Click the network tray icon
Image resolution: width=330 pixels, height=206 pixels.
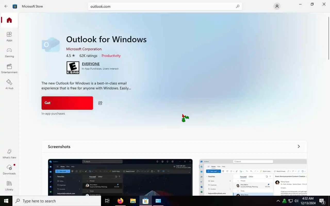pos(291,201)
